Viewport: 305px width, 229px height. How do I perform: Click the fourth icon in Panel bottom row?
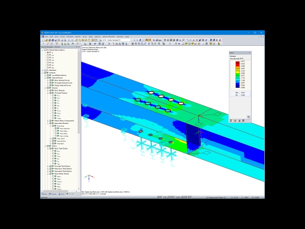click(243, 121)
